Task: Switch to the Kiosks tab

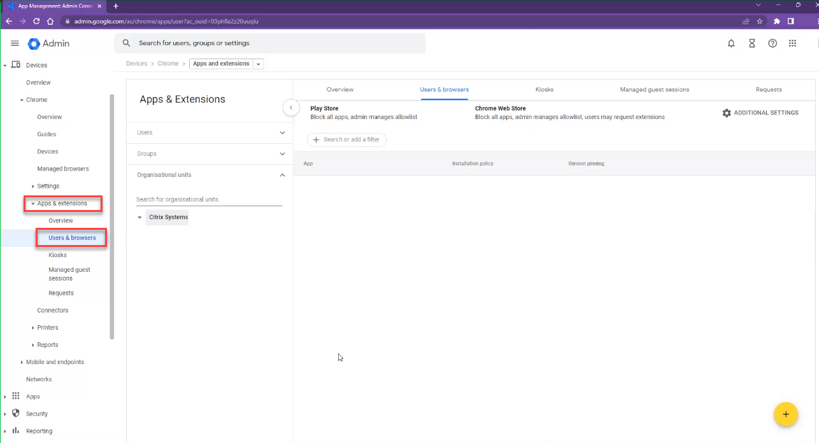Action: coord(544,90)
